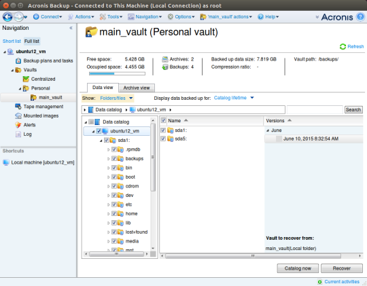Viewport: 367px width, 286px height.
Task: Open Mounted images icon
Action: (x=18, y=115)
